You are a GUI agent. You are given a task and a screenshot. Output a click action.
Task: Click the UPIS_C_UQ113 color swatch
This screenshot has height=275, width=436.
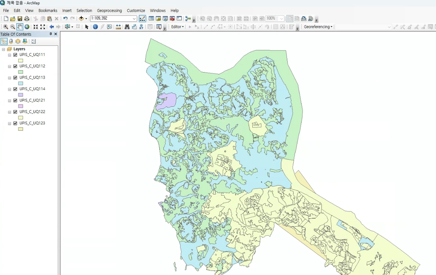coord(20,83)
